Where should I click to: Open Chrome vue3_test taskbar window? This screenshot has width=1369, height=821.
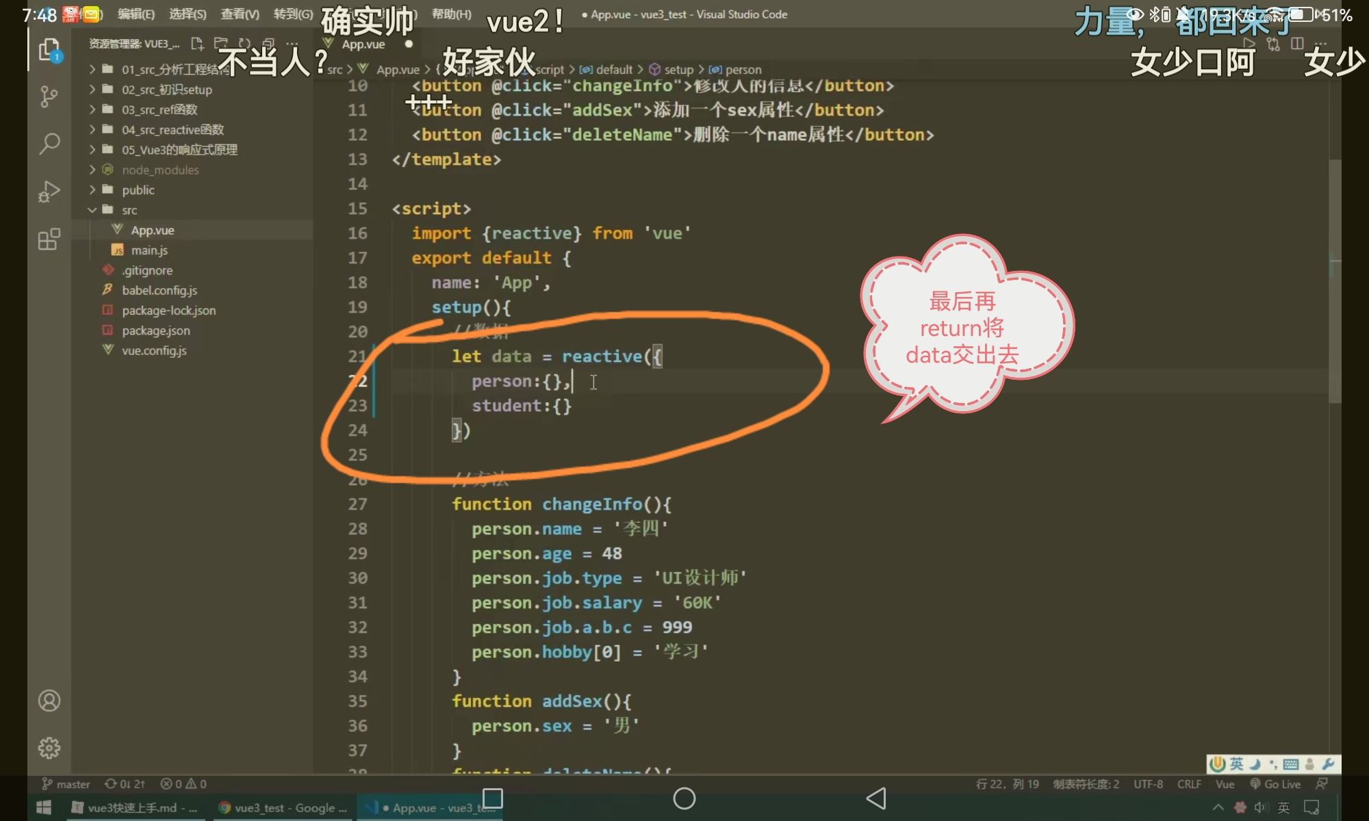[283, 808]
